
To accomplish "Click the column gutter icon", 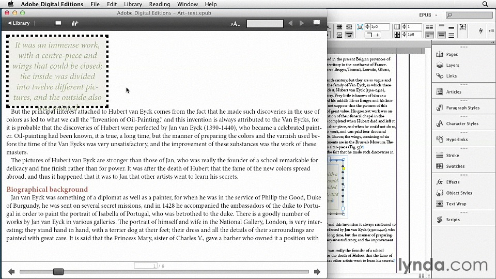I will coord(397,35).
